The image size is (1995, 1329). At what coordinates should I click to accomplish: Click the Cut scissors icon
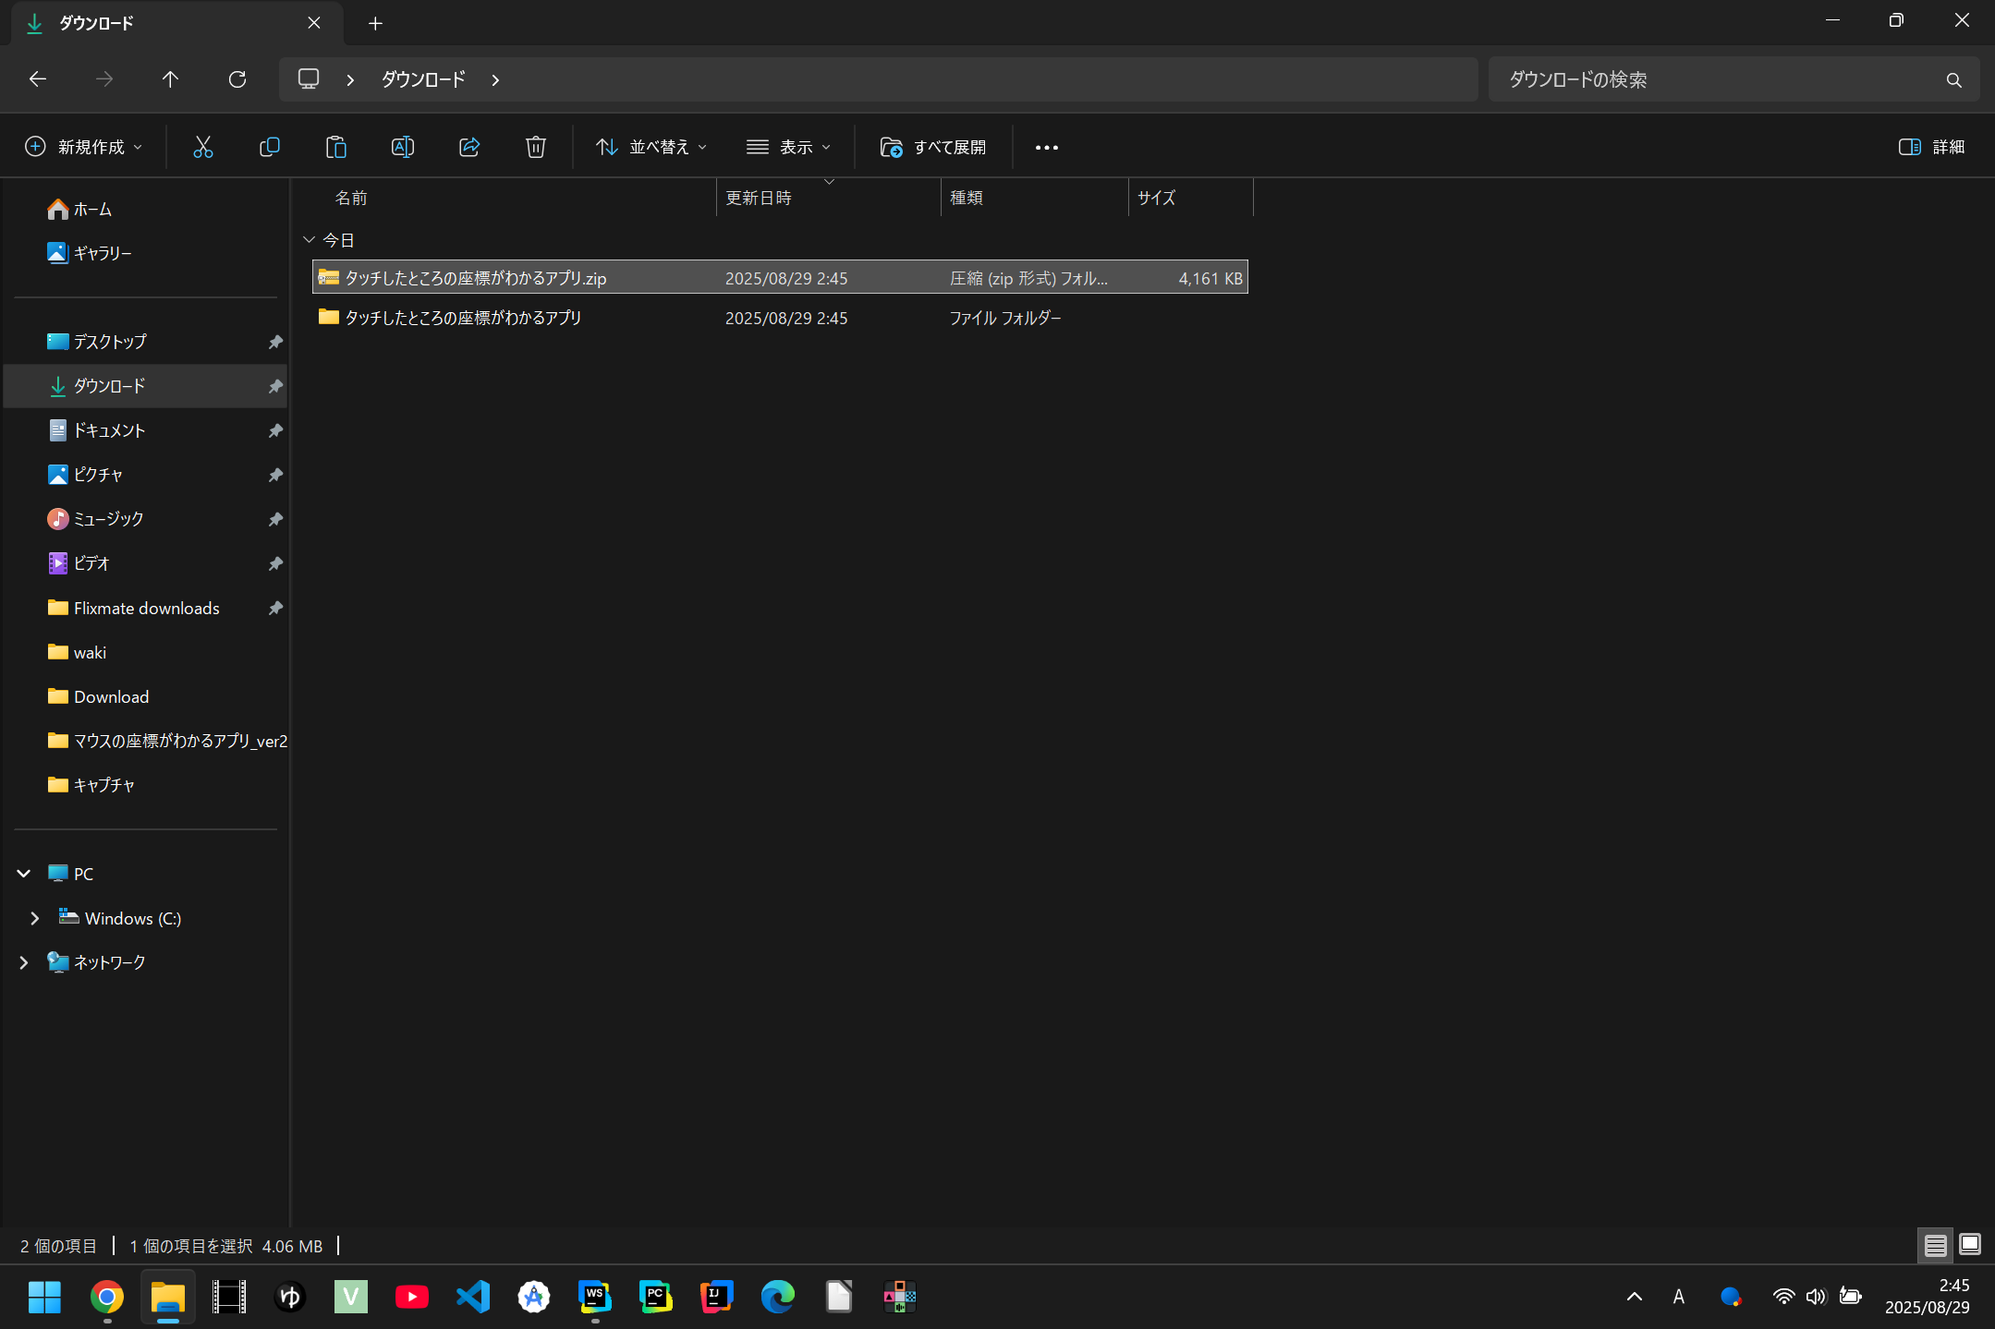pyautogui.click(x=202, y=147)
